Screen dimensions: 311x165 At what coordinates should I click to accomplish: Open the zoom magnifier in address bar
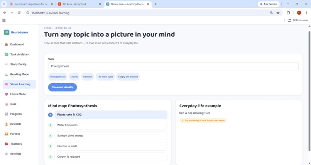pos(271,13)
